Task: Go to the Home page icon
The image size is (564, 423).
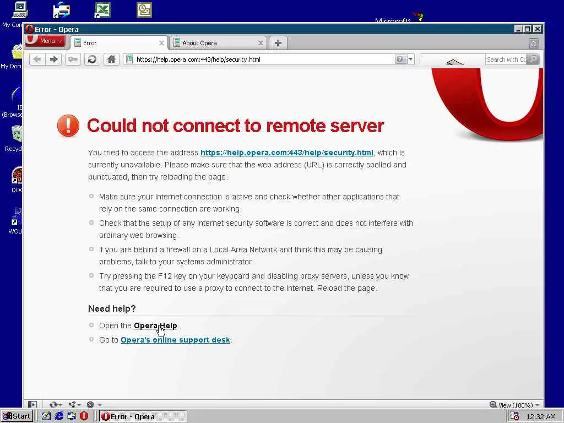Action: pos(111,59)
